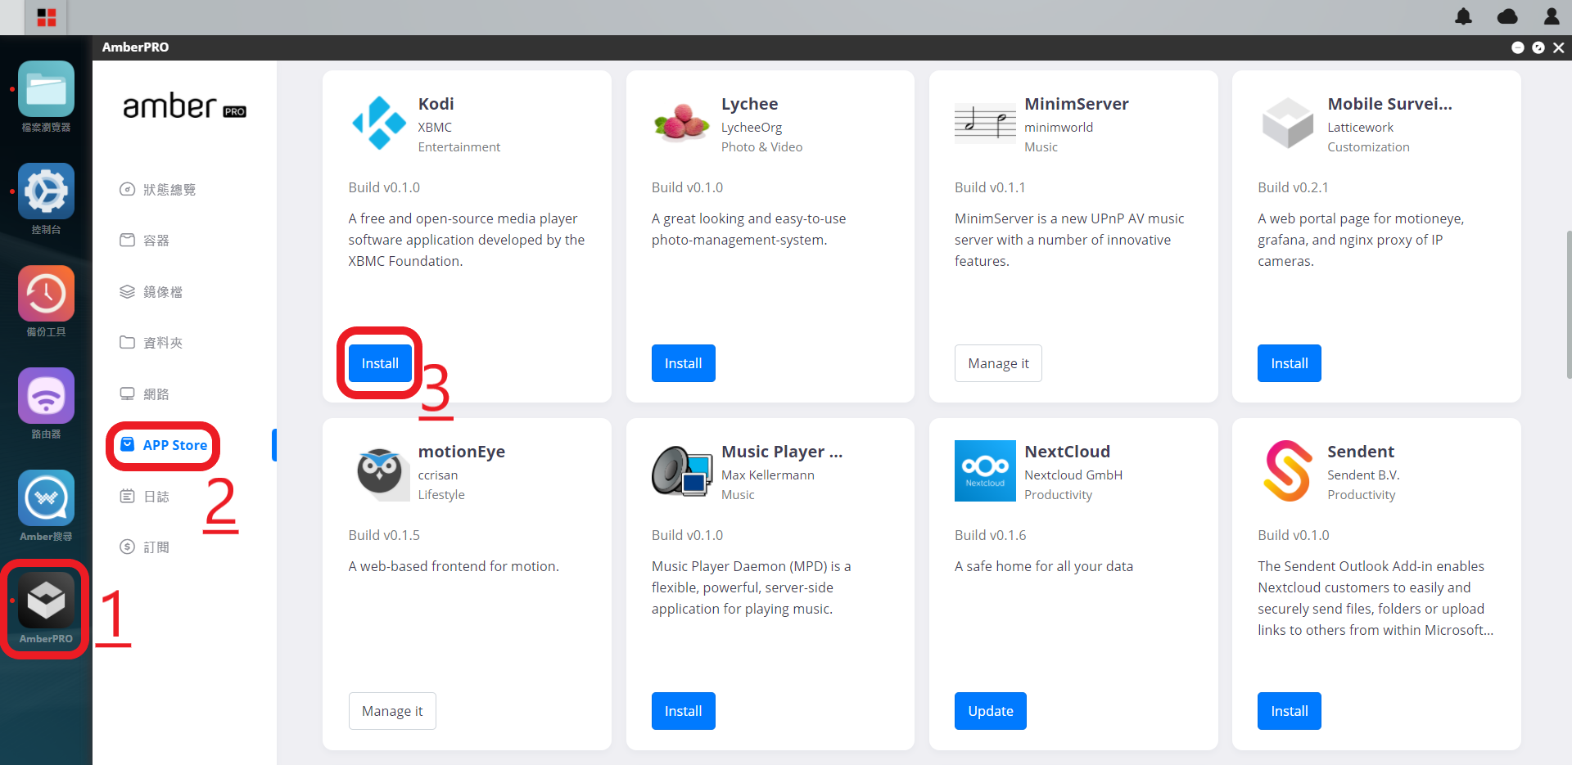Open the user account icon

click(x=1551, y=16)
